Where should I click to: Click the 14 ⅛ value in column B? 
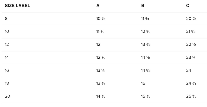click(x=146, y=57)
